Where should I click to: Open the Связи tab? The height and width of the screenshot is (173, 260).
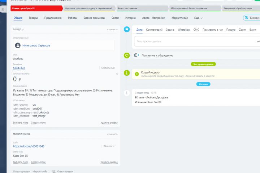click(115, 18)
